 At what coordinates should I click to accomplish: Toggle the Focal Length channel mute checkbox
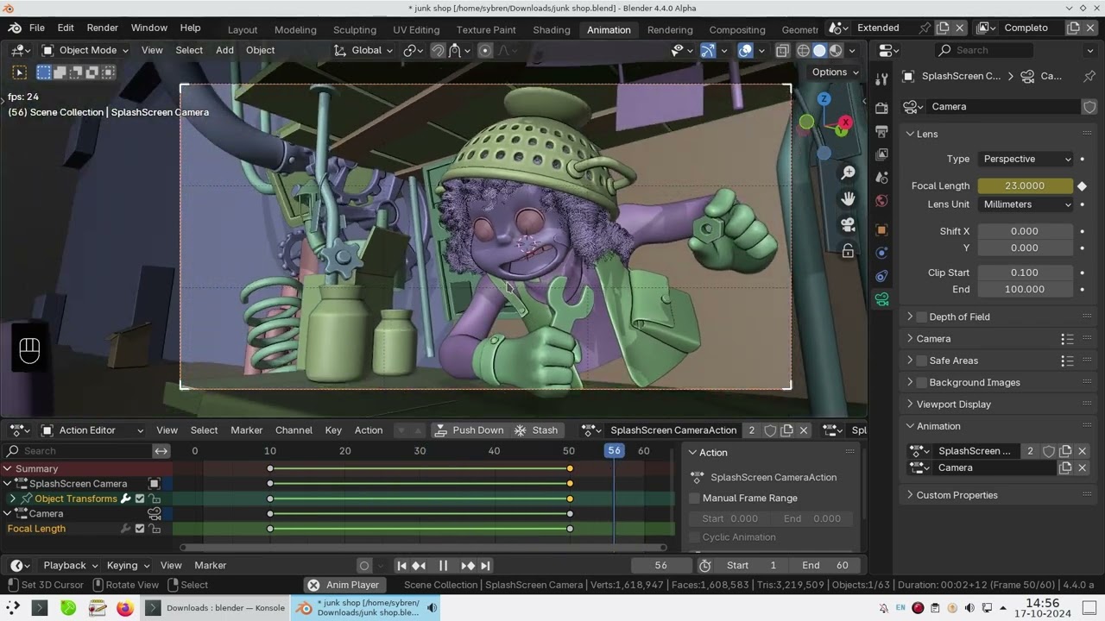pyautogui.click(x=140, y=529)
